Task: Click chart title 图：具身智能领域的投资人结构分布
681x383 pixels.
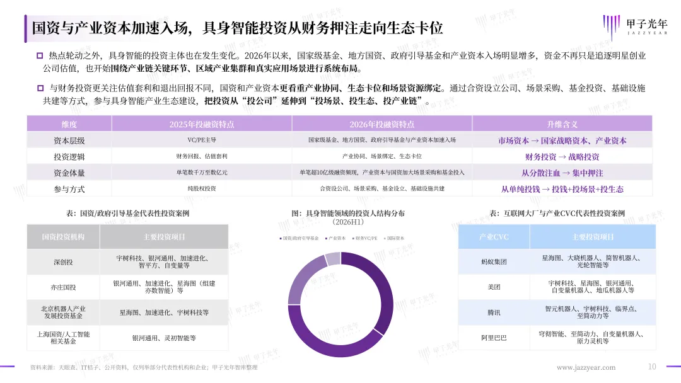Action: pyautogui.click(x=348, y=214)
